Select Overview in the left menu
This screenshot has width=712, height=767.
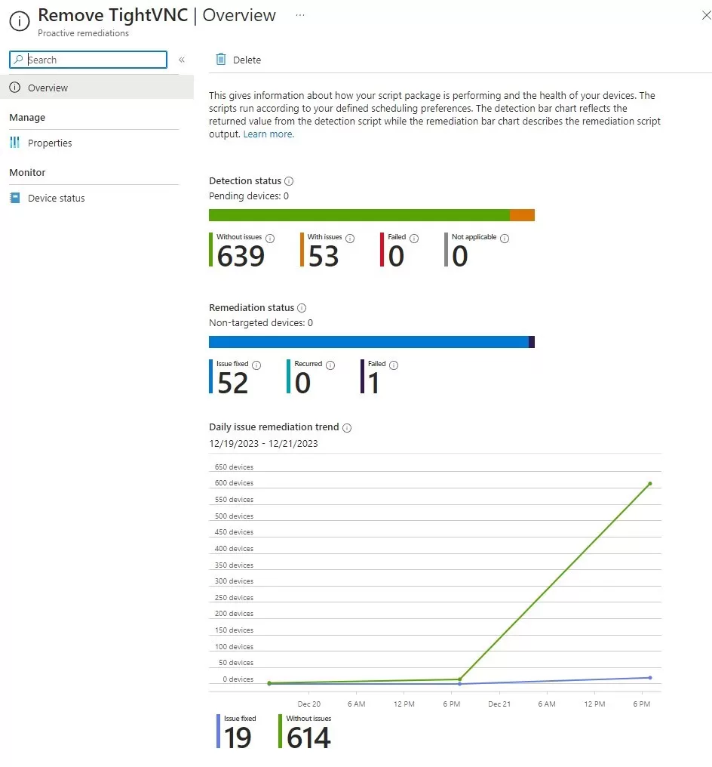tap(97, 88)
